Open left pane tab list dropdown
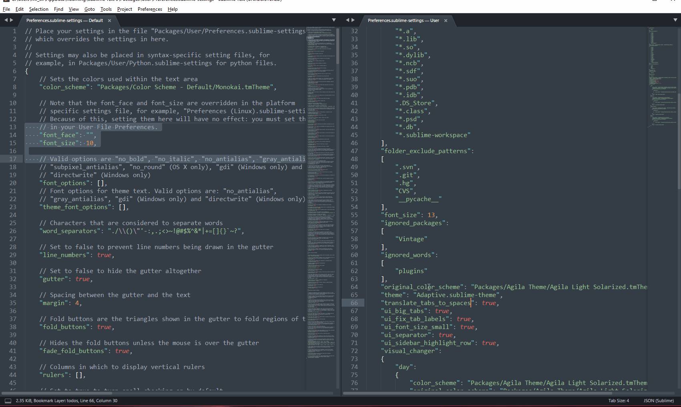The width and height of the screenshot is (681, 407). 334,20
